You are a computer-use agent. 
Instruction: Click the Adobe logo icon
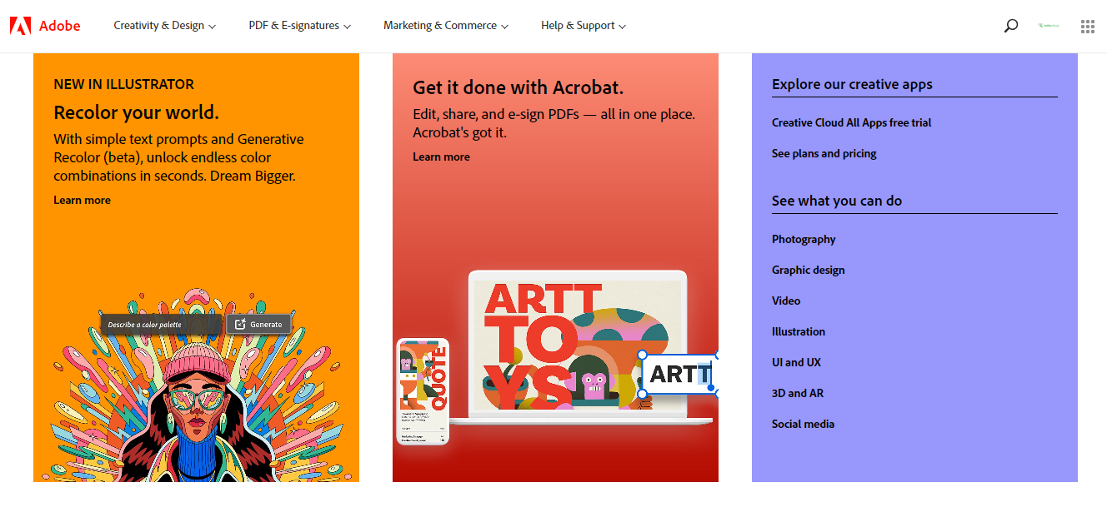(21, 26)
